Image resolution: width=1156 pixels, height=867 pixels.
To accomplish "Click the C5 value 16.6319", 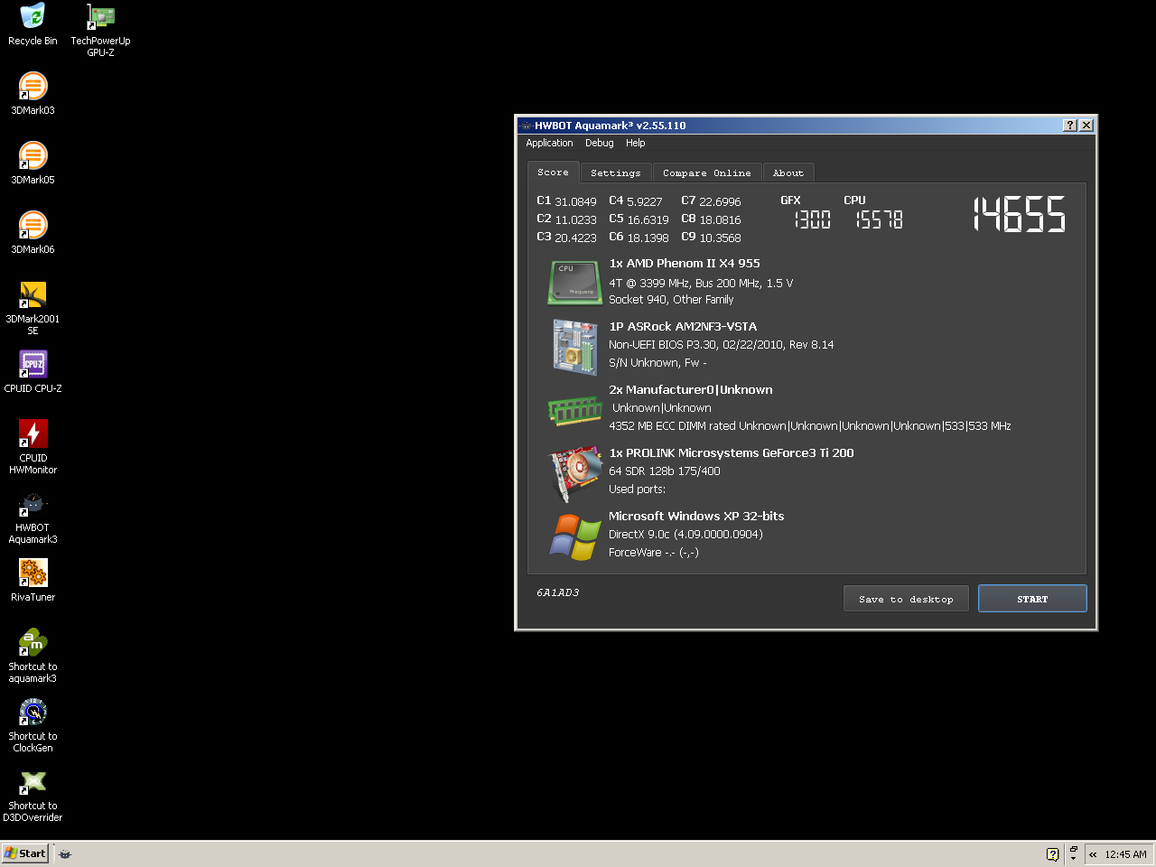I will tap(648, 219).
